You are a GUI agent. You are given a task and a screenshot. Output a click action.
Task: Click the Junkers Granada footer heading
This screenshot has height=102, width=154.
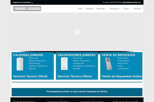point(92,101)
